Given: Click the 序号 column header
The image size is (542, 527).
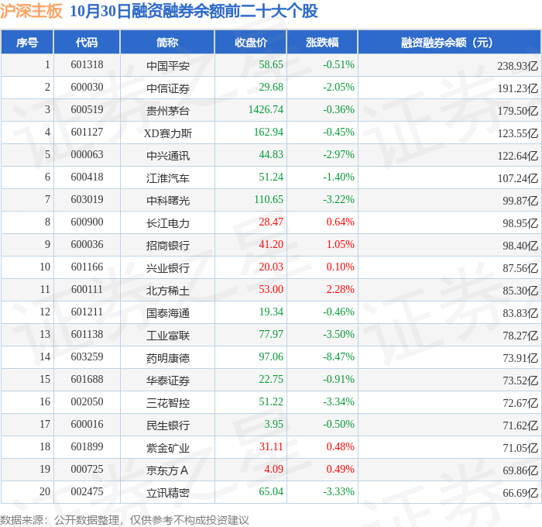Looking at the screenshot, I should [x=27, y=42].
